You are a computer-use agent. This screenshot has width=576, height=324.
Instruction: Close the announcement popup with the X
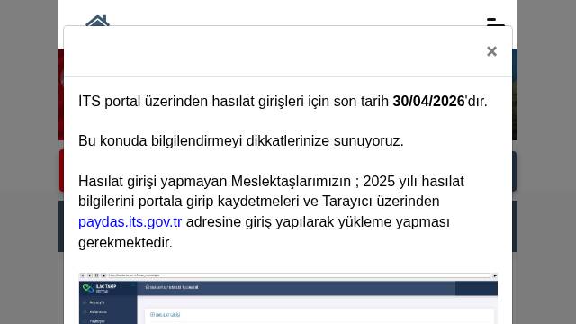[x=491, y=51]
